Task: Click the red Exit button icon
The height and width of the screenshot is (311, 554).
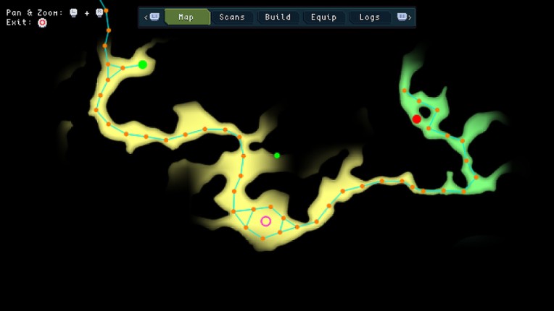Action: pos(42,23)
